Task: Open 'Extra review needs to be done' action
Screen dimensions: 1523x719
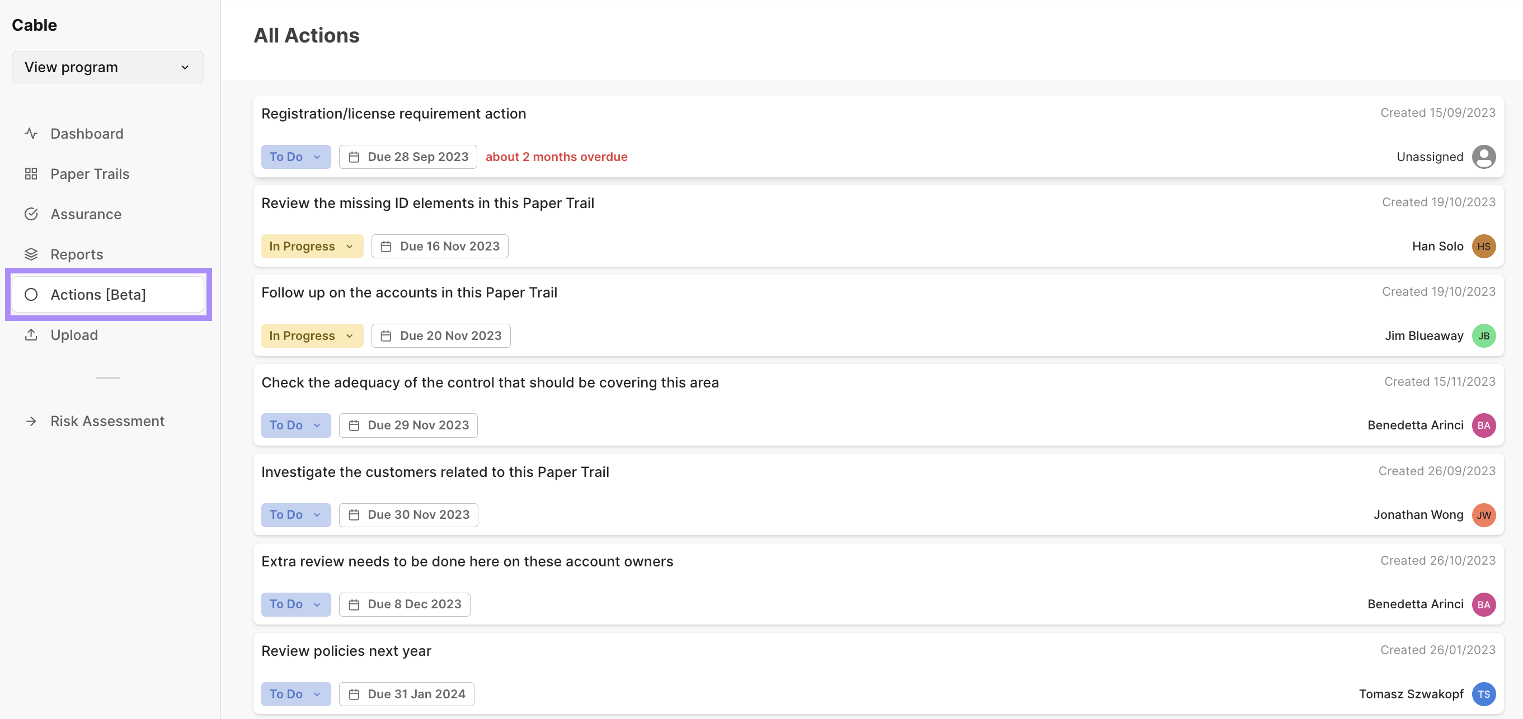Action: pyautogui.click(x=467, y=561)
